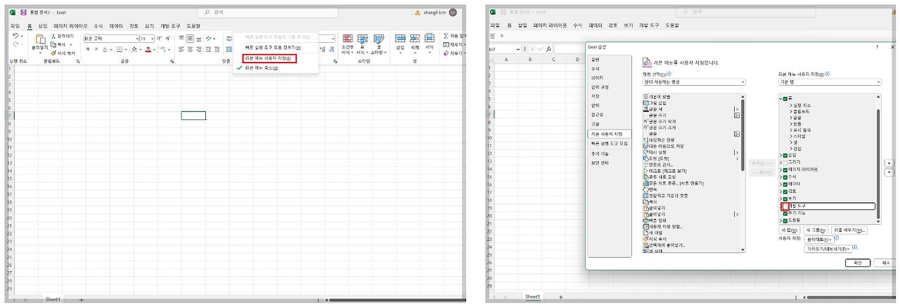900x307 pixels.
Task: Open the 가져오기/내보내기 dropdown button
Action: click(828, 248)
